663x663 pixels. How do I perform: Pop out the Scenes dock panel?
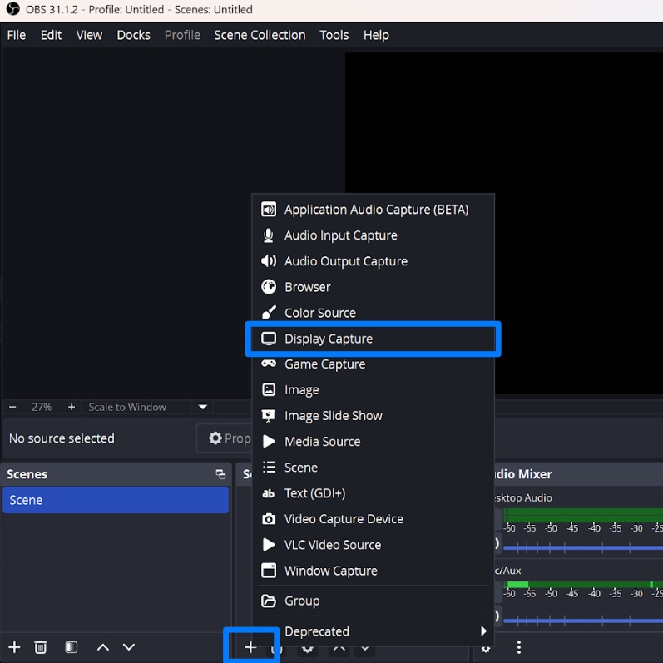[220, 474]
